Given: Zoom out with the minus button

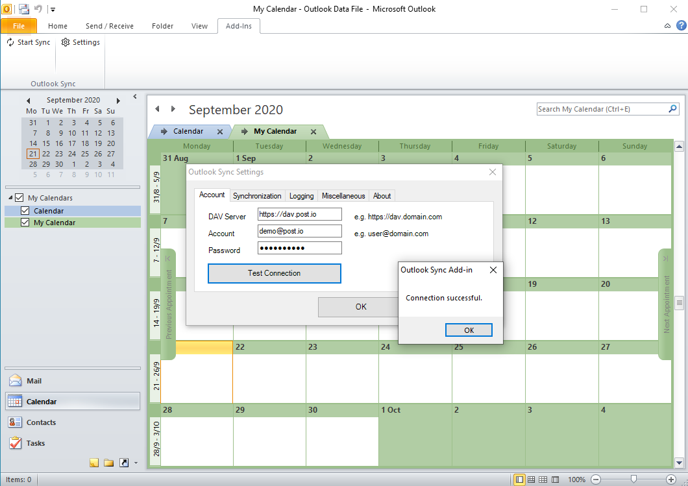Looking at the screenshot, I should click(595, 480).
